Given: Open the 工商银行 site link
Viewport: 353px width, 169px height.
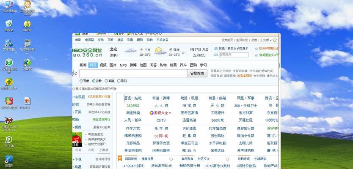Looking at the screenshot, I should pos(218,113).
